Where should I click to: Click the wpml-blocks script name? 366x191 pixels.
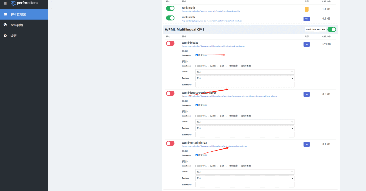190,43
